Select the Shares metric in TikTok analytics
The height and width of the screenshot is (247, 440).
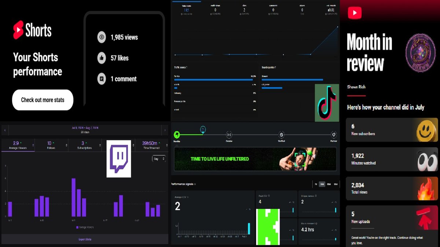(x=302, y=10)
